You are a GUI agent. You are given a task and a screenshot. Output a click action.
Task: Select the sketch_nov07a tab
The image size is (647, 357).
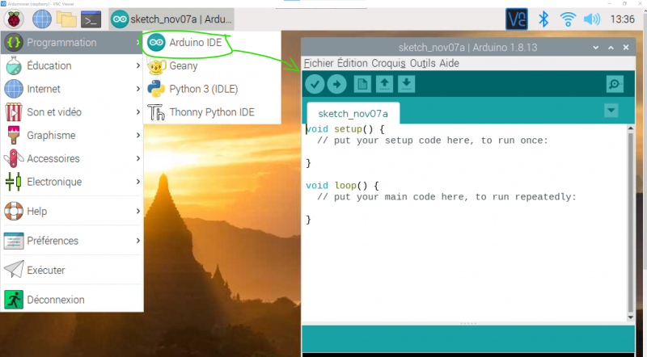point(353,113)
